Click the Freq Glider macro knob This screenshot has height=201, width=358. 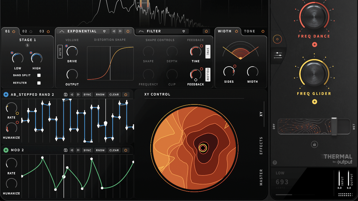pos(314,74)
